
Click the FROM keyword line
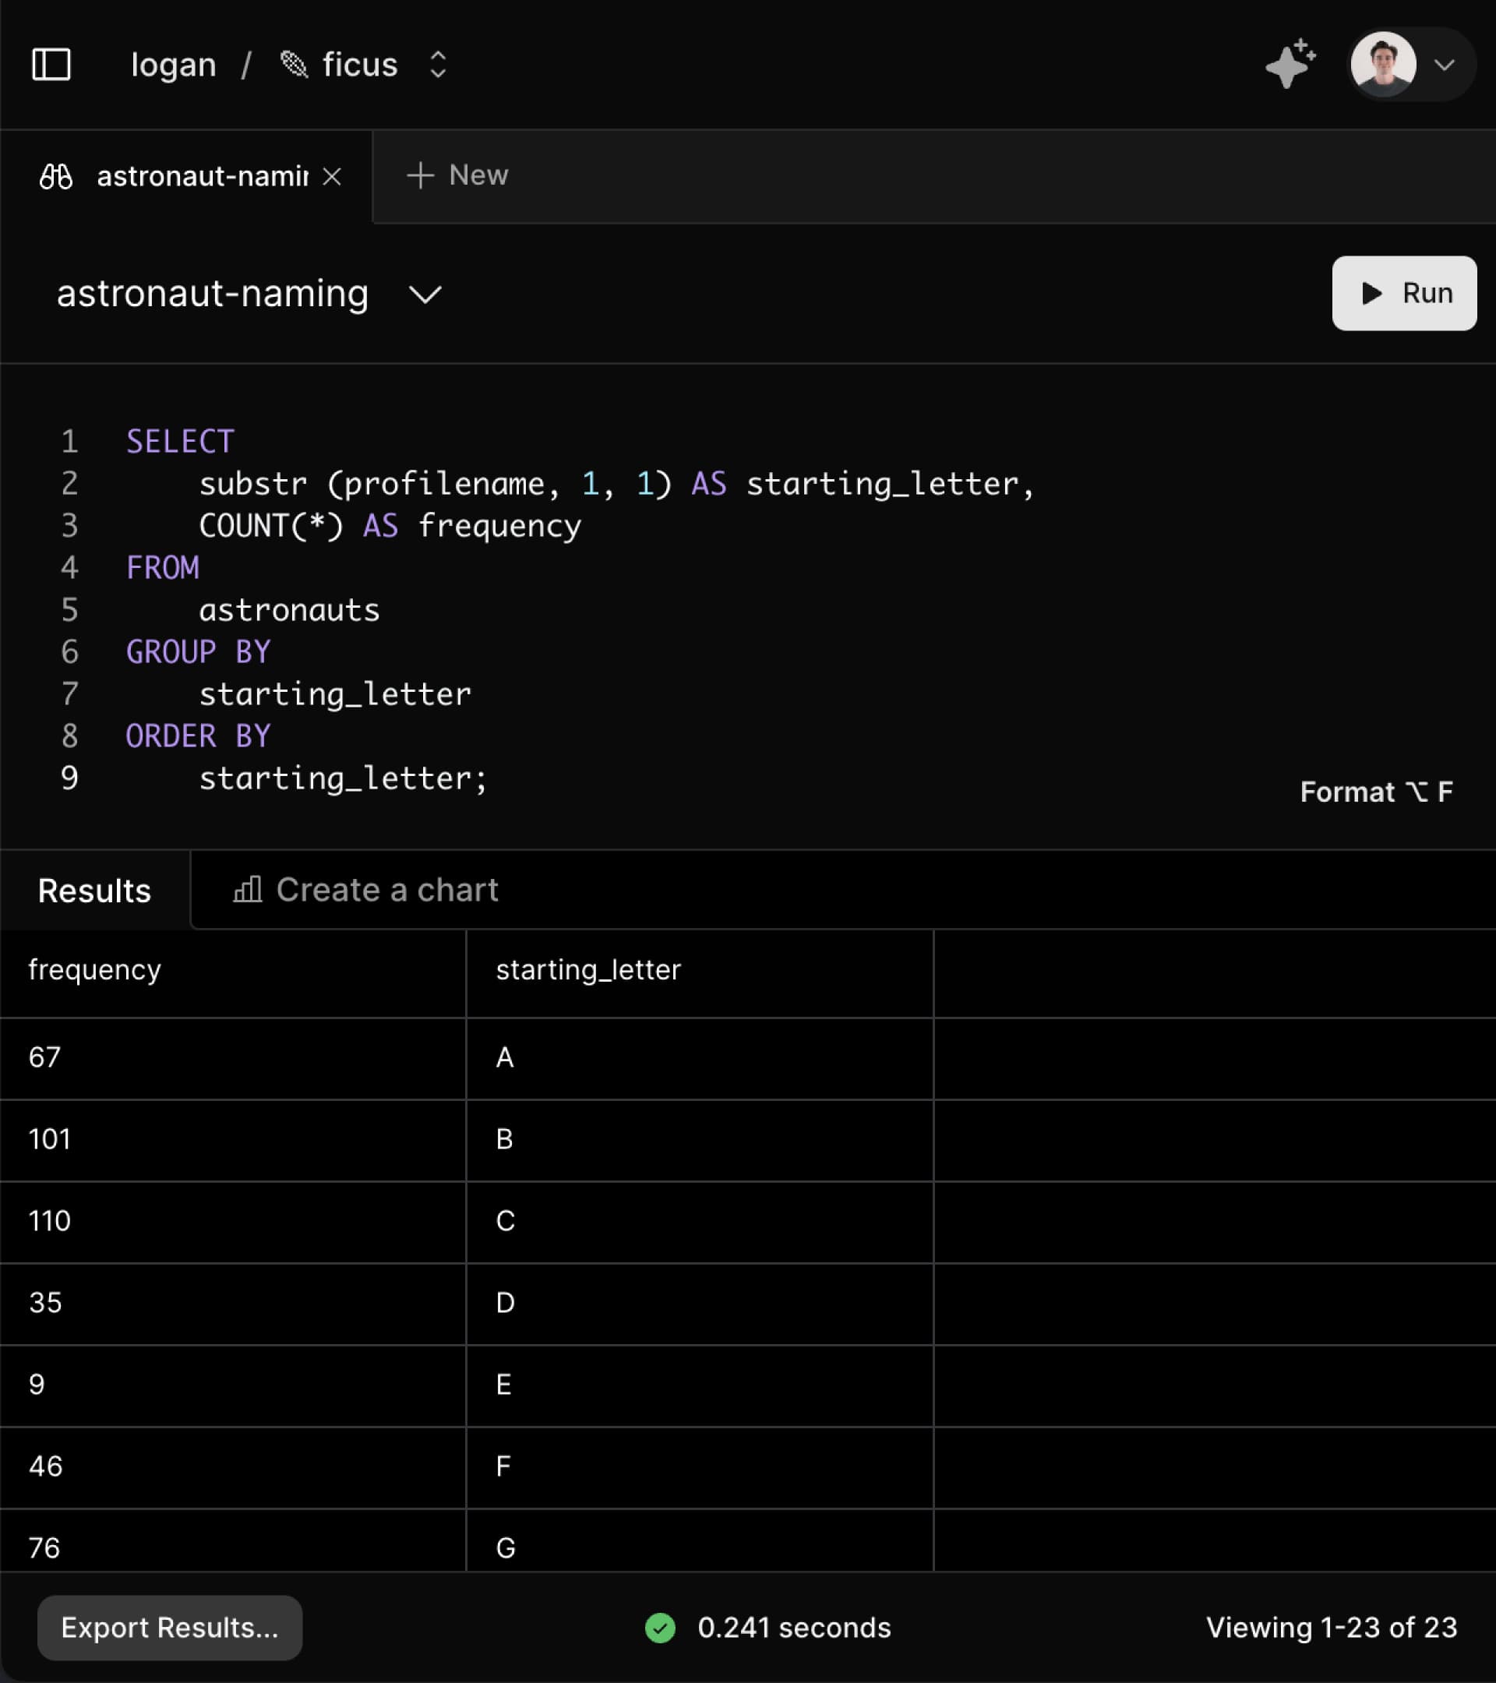162,567
